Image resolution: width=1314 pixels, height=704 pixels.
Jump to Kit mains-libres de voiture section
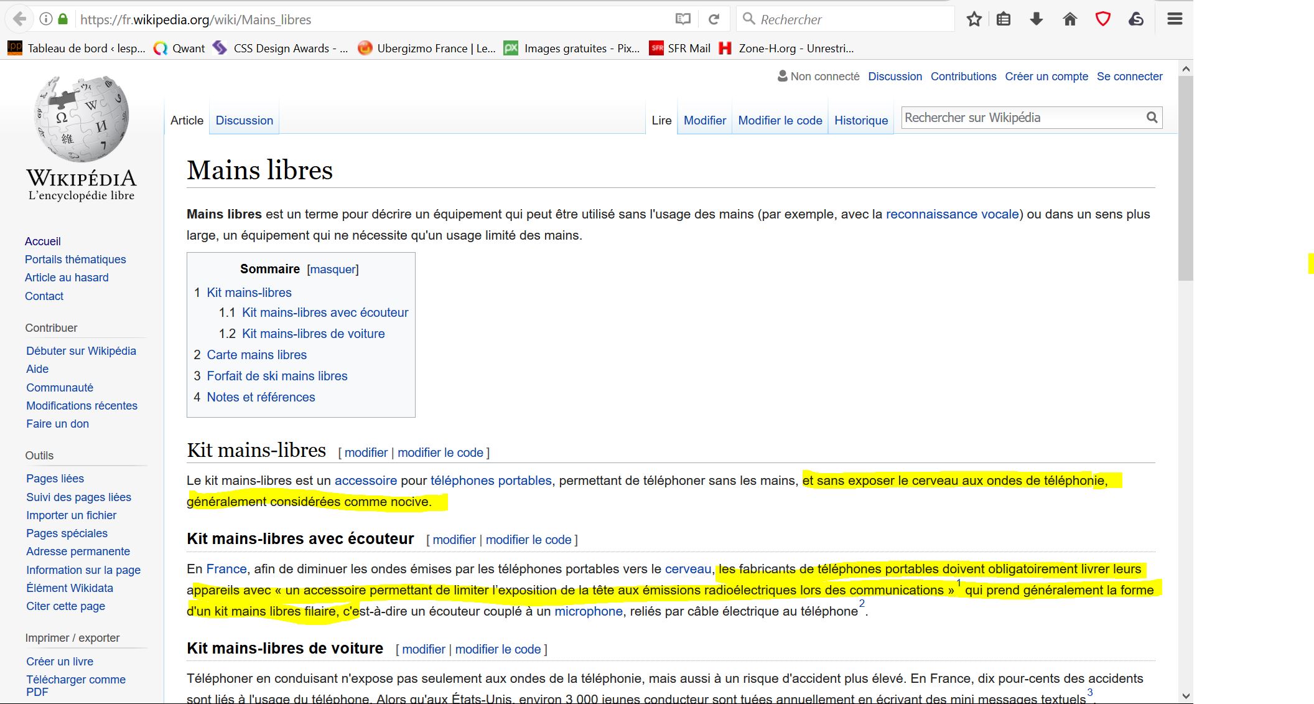(313, 334)
